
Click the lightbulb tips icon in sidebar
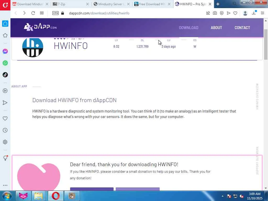(5, 158)
